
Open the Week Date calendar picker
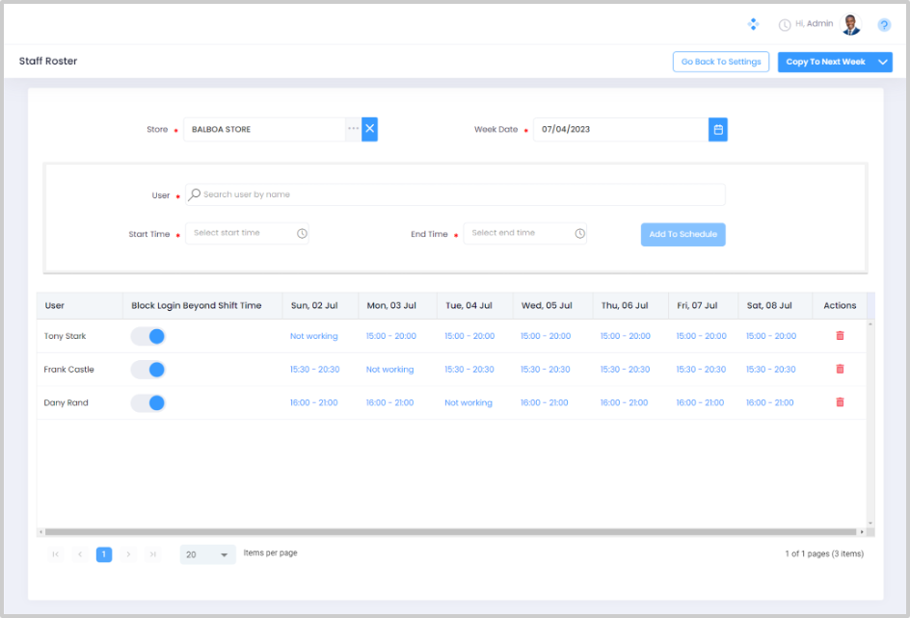coord(717,129)
